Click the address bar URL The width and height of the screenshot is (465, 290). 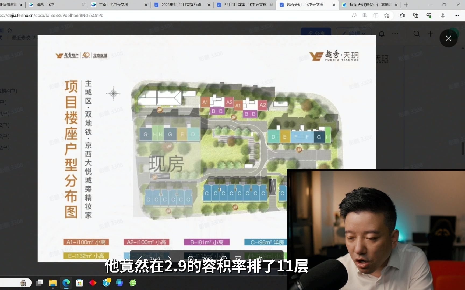coord(52,16)
